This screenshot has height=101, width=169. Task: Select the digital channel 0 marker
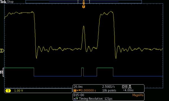[1, 72]
